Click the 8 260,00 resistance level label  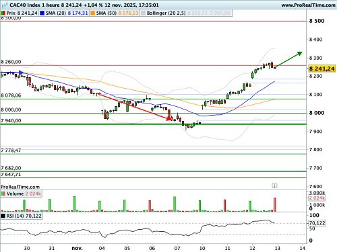(11, 62)
